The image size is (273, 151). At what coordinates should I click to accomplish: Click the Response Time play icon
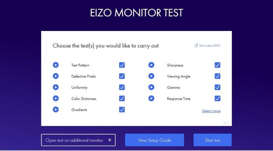pyautogui.click(x=151, y=99)
